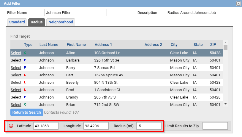242x137 pixels.
Task: Close the Add Filter dialog
Action: [x=238, y=3]
